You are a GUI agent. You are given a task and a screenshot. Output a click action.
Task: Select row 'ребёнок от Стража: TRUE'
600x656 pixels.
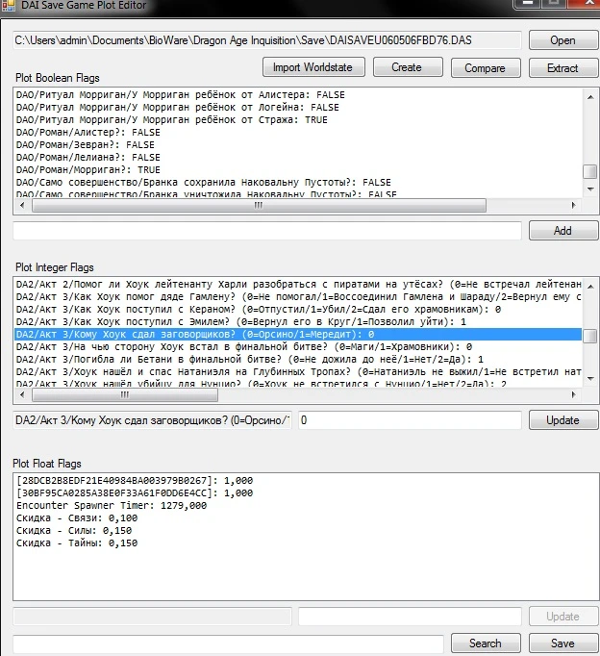click(299, 120)
